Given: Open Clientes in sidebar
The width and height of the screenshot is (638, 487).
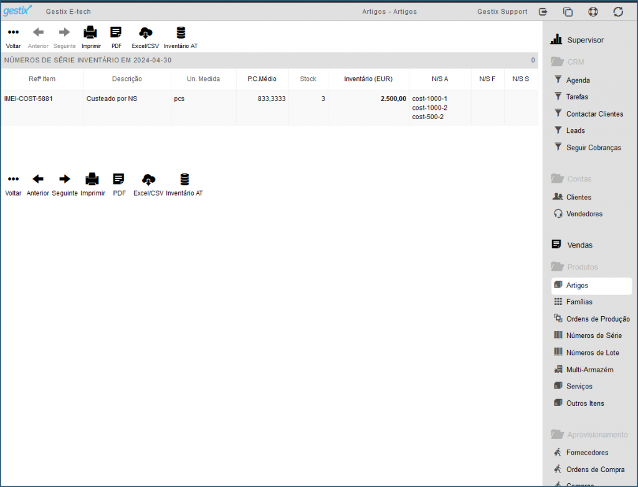Looking at the screenshot, I should tap(572, 197).
